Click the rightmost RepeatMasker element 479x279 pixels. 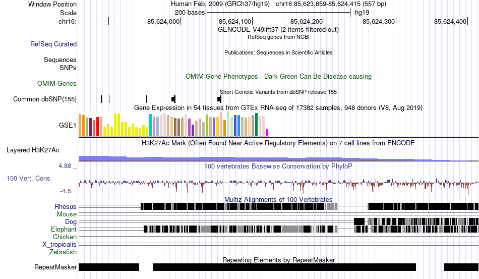461,267
